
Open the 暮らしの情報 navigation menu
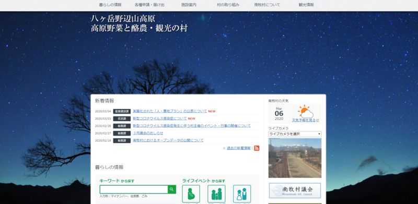pyautogui.click(x=110, y=5)
